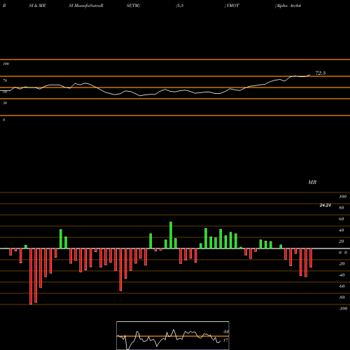Click the MR chart title label
Screen dimensions: 350x350
click(x=312, y=182)
